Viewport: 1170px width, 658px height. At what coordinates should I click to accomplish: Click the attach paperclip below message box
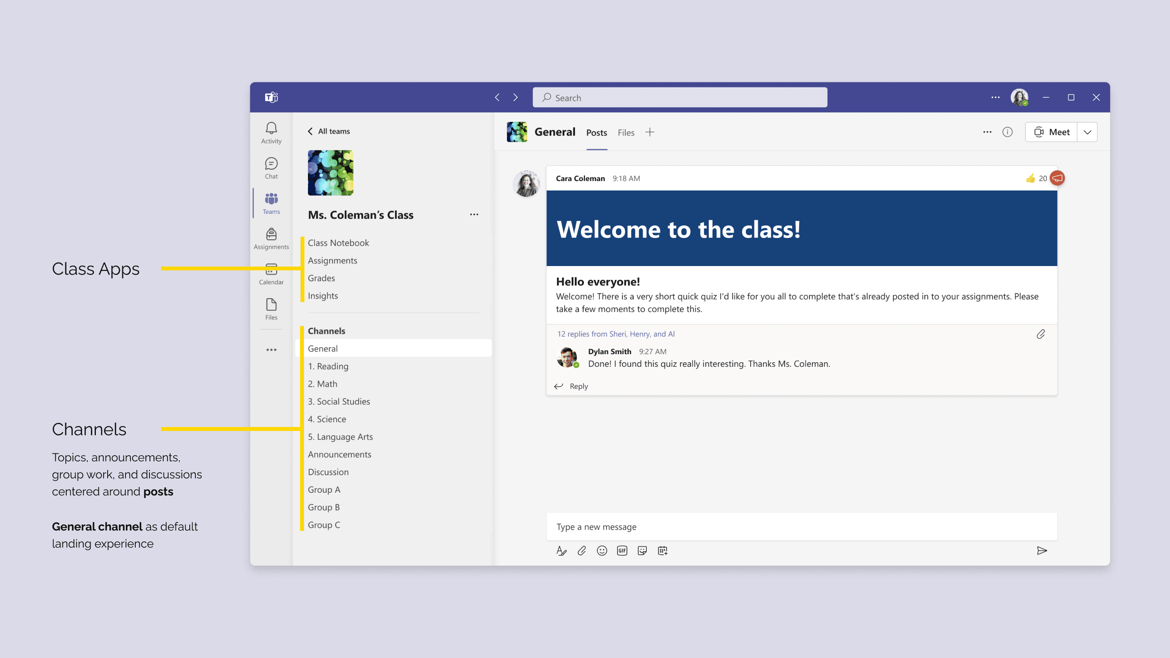(581, 551)
